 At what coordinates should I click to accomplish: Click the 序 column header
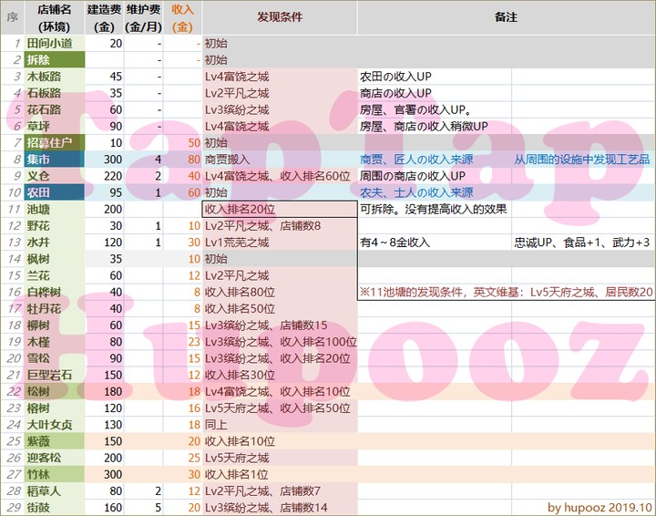[13, 18]
